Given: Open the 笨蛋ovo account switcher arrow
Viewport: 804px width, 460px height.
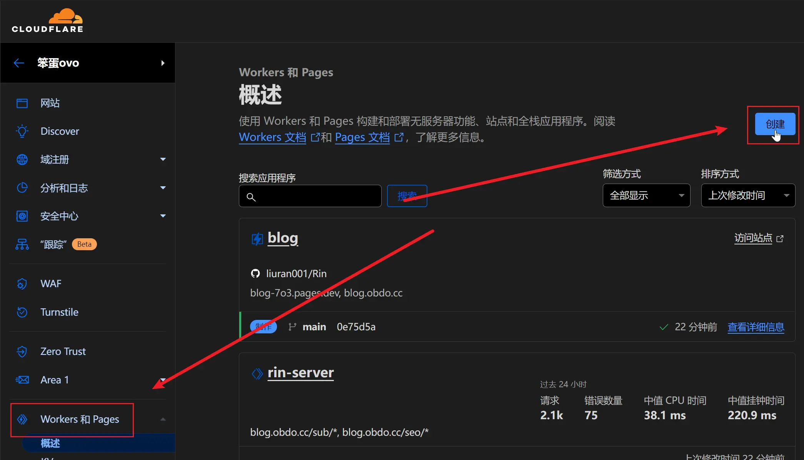Looking at the screenshot, I should click(x=163, y=63).
